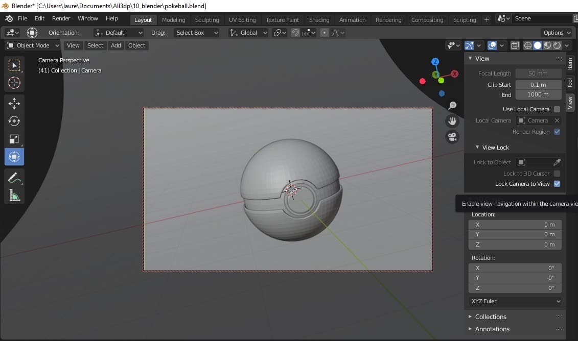Expand the Annotations panel

[470, 329]
